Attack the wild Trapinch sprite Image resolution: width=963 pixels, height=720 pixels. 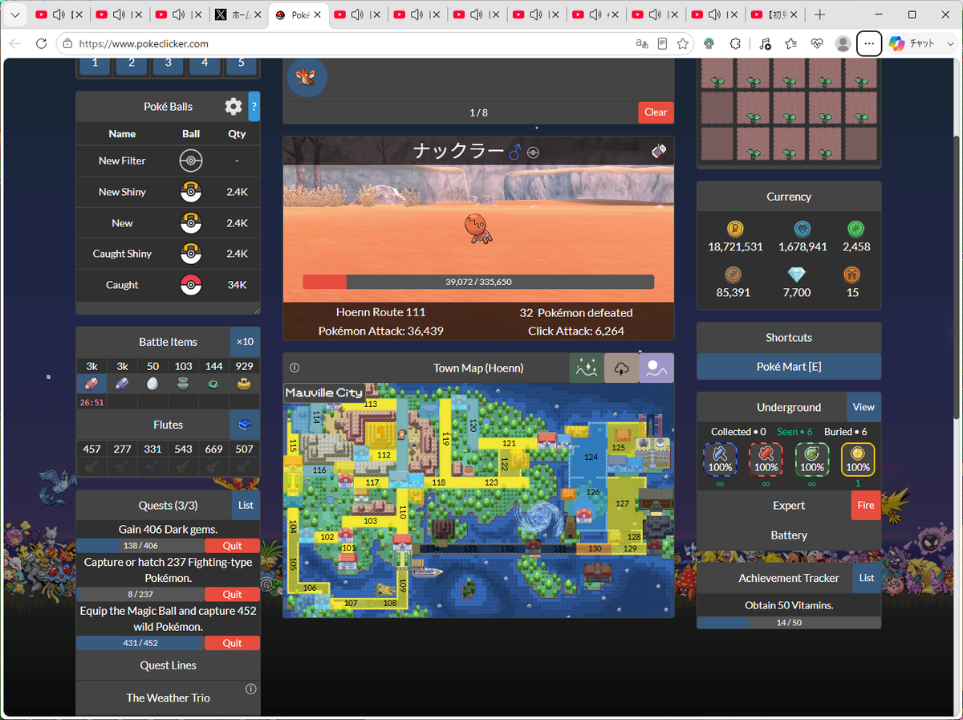478,228
